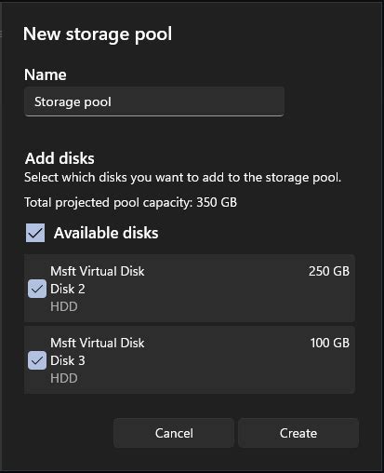
Task: Click the Storage pool name input field
Action: [x=154, y=101]
